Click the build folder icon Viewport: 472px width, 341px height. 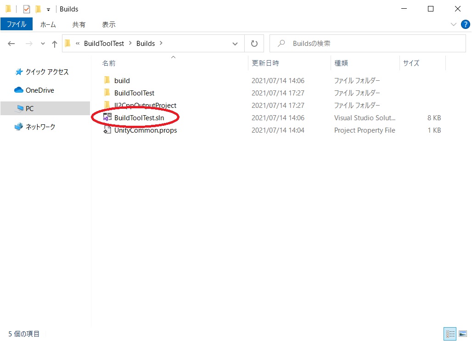pyautogui.click(x=107, y=80)
